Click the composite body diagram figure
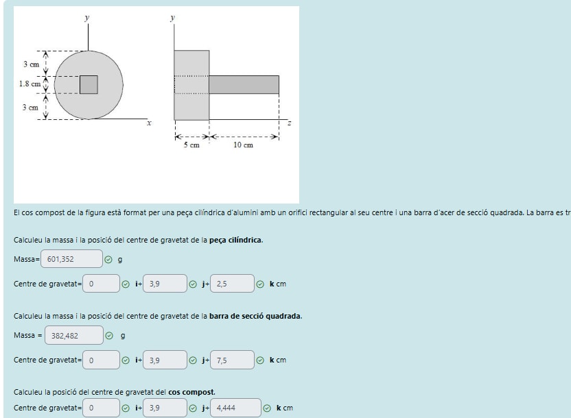 point(156,104)
